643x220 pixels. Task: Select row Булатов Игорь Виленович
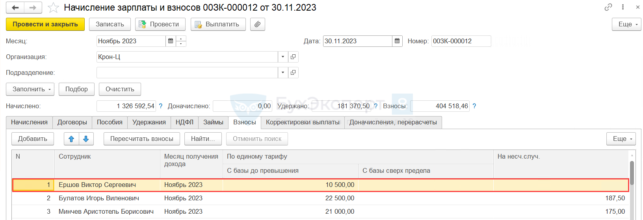tap(320, 198)
